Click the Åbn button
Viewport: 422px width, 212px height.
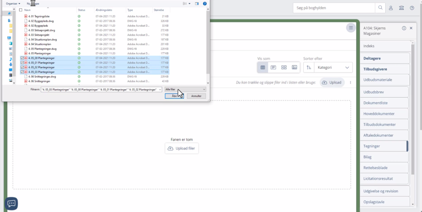[x=174, y=96]
